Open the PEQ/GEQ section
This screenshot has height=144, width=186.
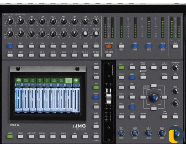42,137
